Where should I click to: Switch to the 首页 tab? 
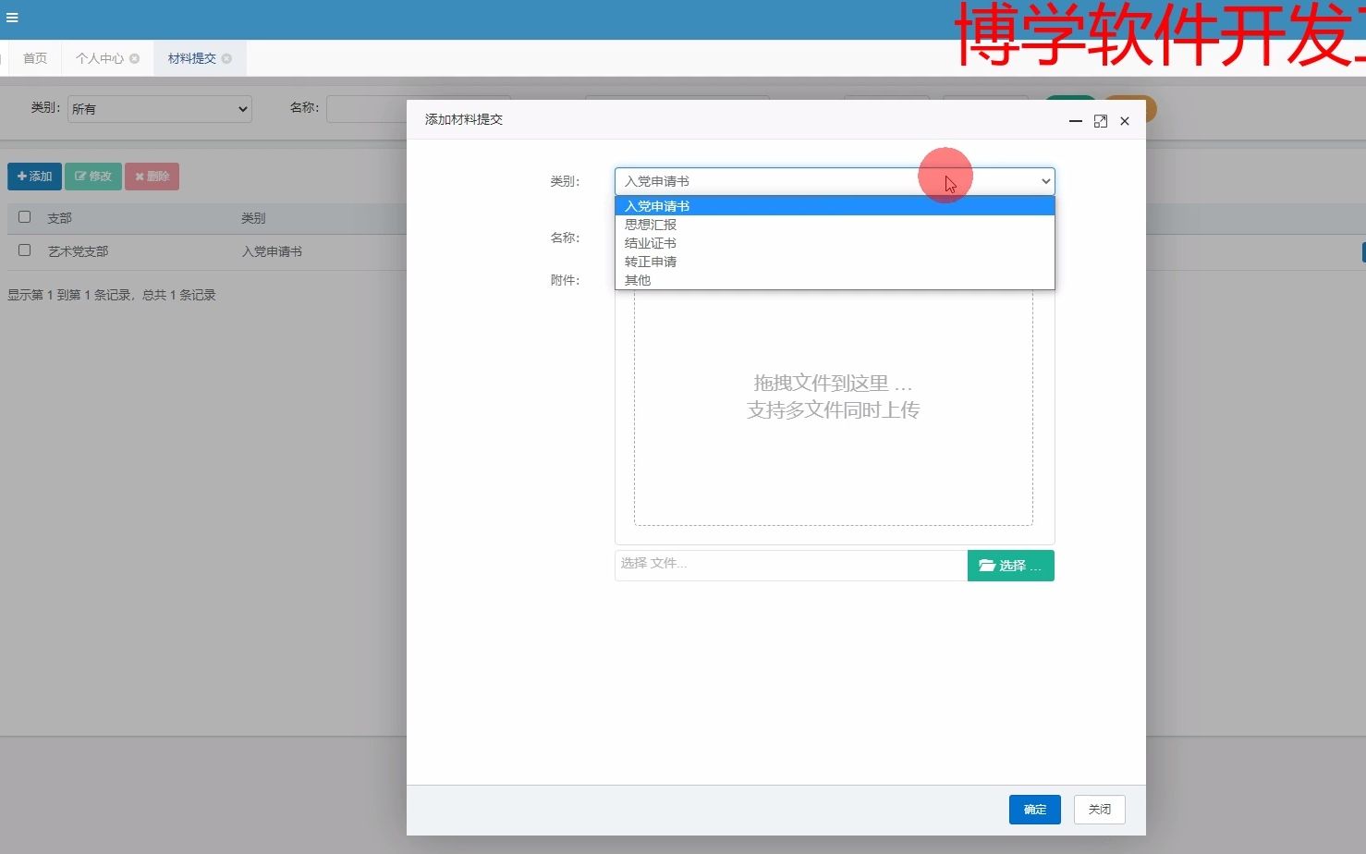pyautogui.click(x=35, y=58)
